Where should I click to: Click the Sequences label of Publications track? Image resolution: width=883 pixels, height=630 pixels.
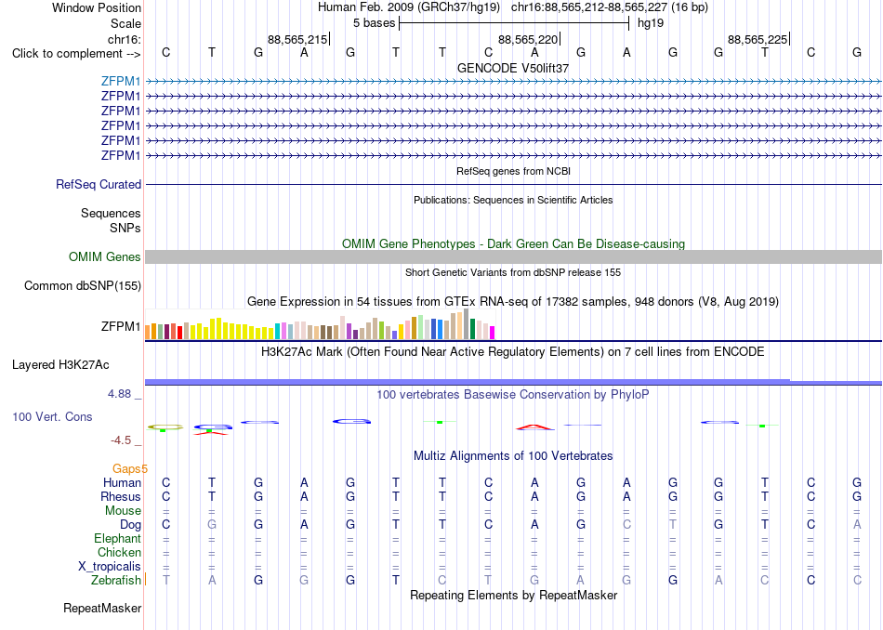tap(111, 214)
